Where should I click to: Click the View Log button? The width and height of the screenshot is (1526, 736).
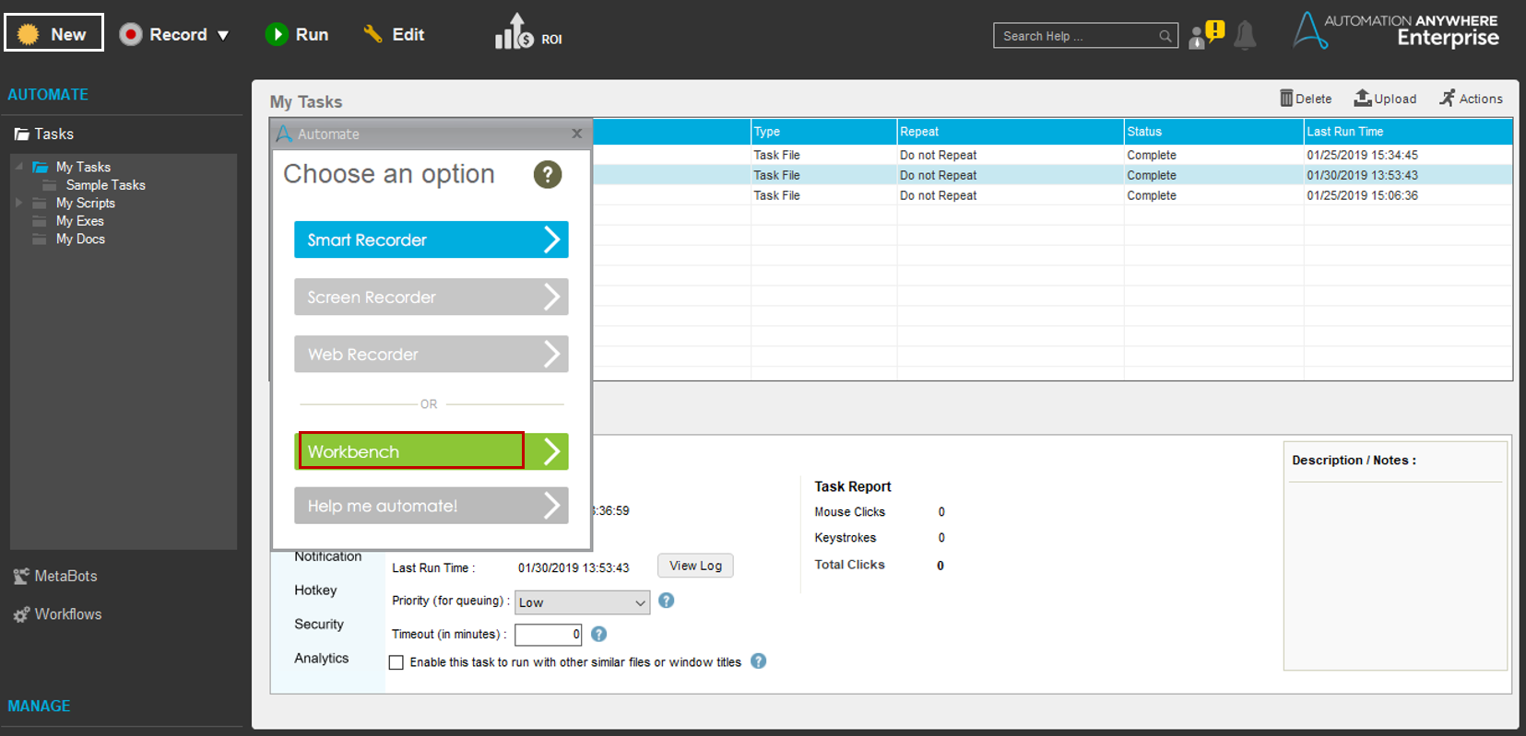coord(695,566)
